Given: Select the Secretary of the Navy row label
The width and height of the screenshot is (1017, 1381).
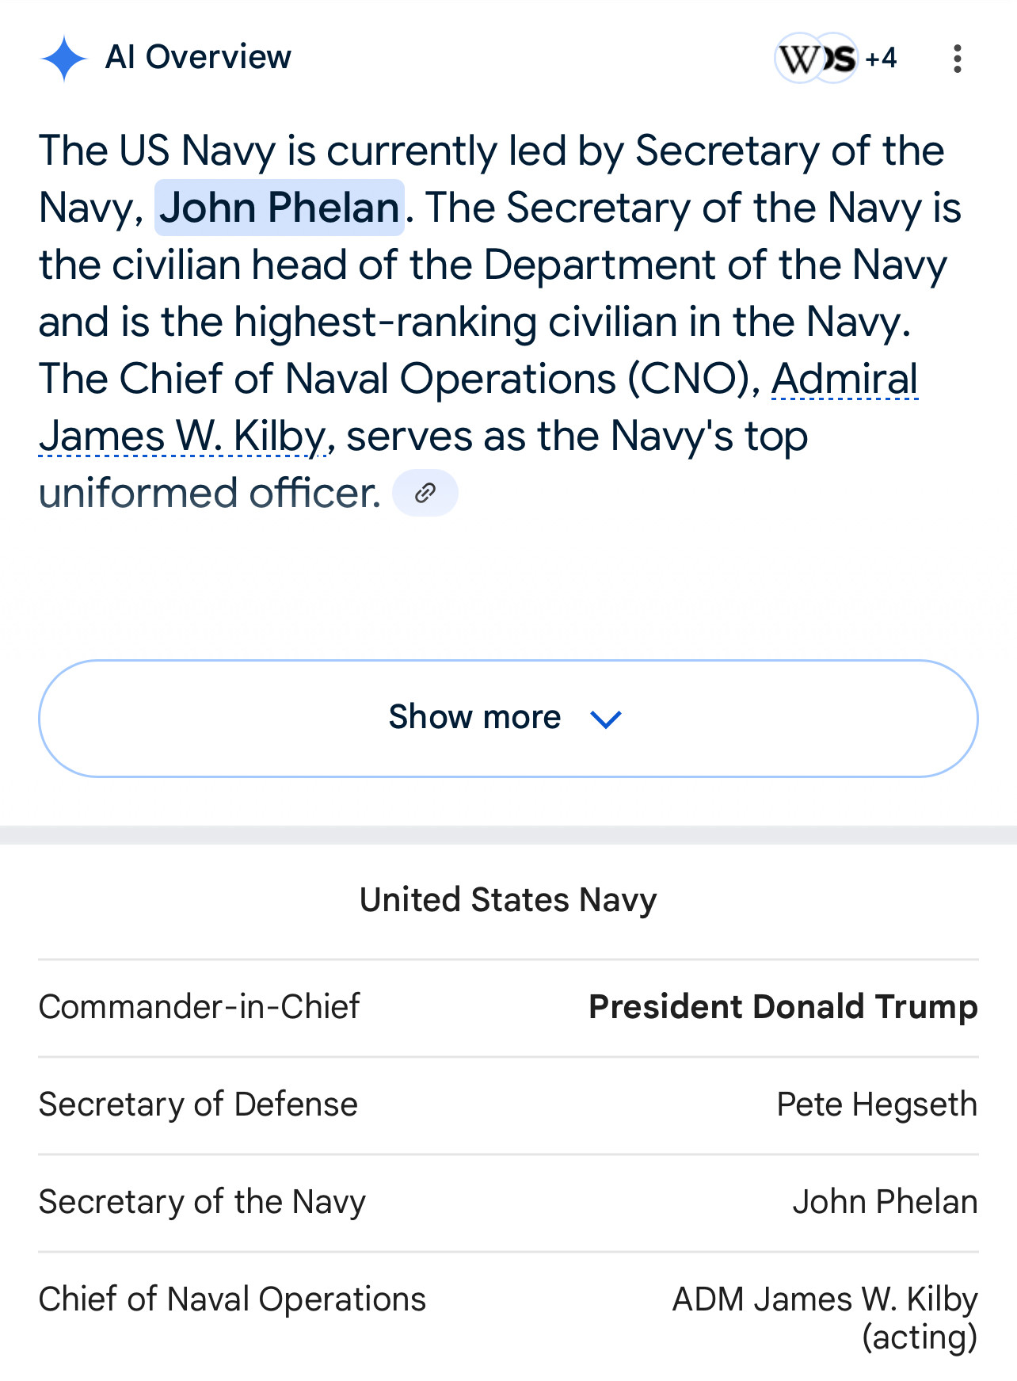Looking at the screenshot, I should click(202, 1202).
